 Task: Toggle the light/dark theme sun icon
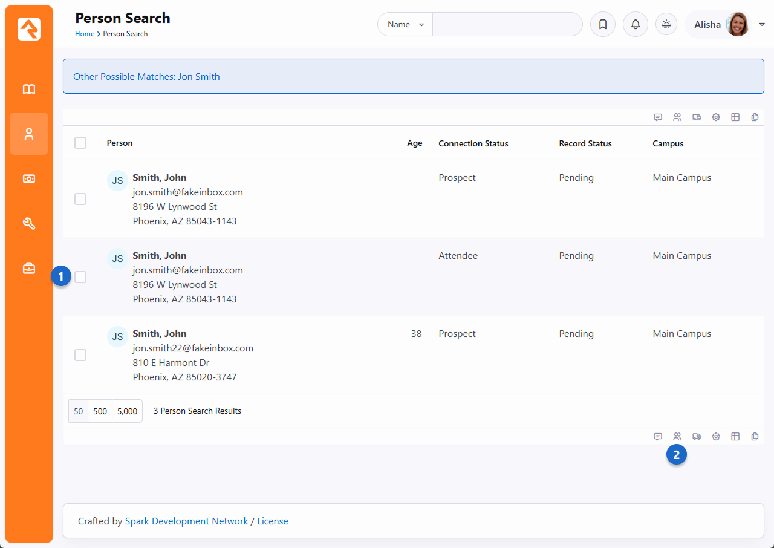pyautogui.click(x=666, y=25)
